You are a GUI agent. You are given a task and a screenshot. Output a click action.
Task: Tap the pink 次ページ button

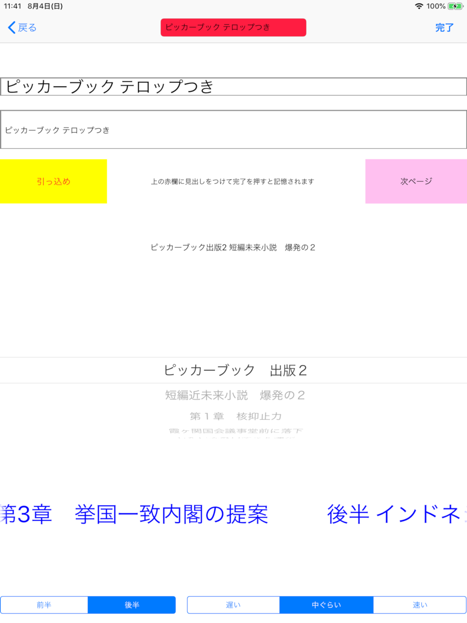pyautogui.click(x=416, y=181)
